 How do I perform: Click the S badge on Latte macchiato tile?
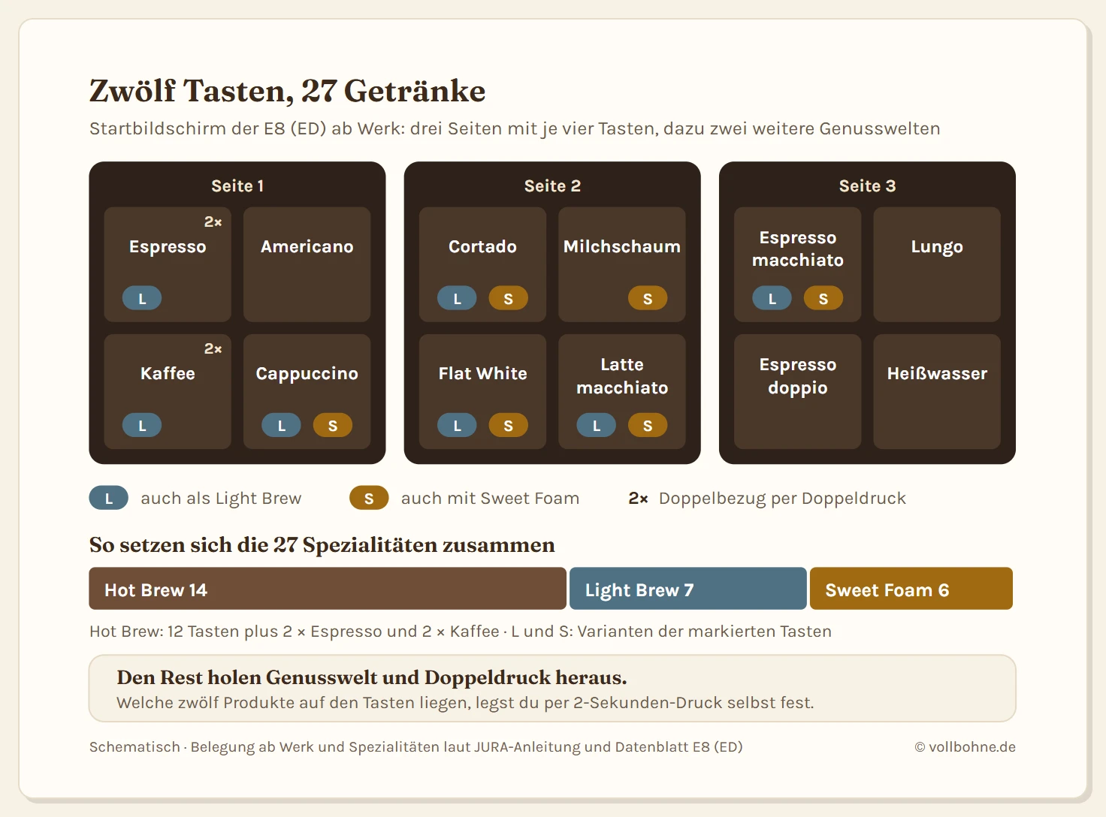point(648,425)
